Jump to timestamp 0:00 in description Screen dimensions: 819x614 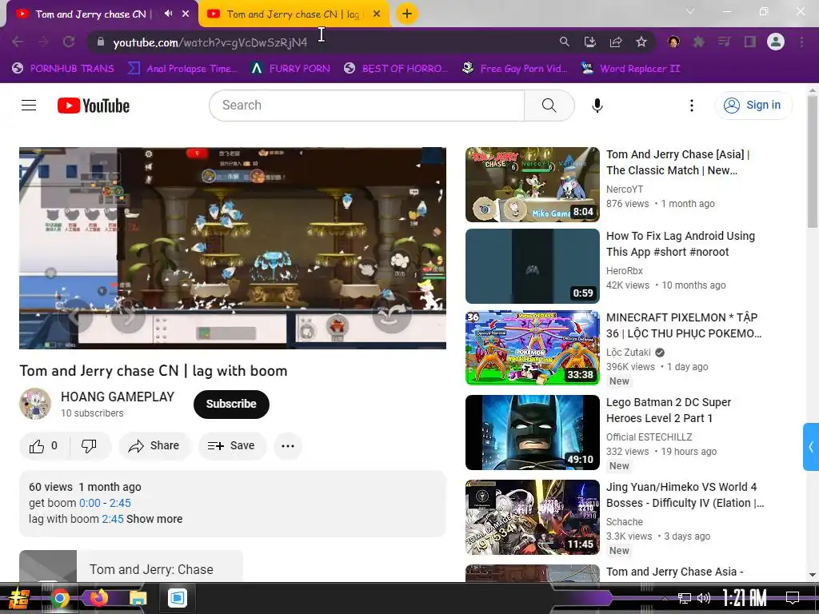click(x=90, y=503)
